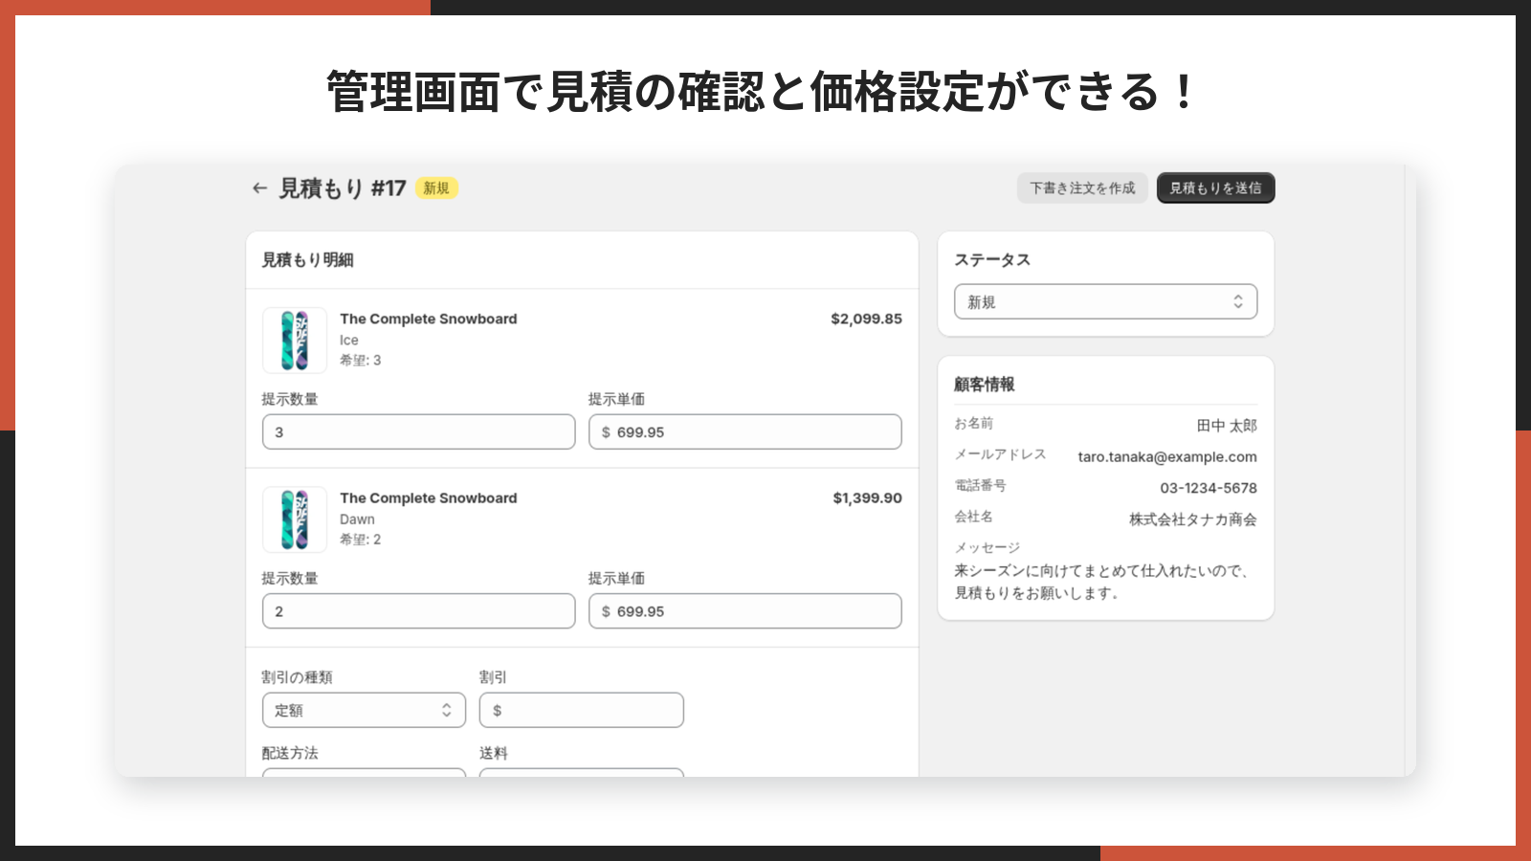1531x861 pixels.
Task: Go back using the arrow beside 見積もり #17
Action: click(259, 188)
